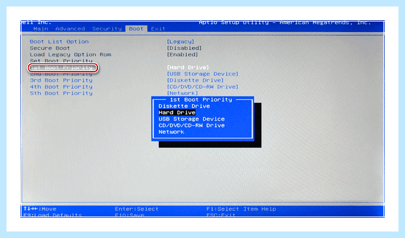
Task: Open the Main tab
Action: (40, 29)
